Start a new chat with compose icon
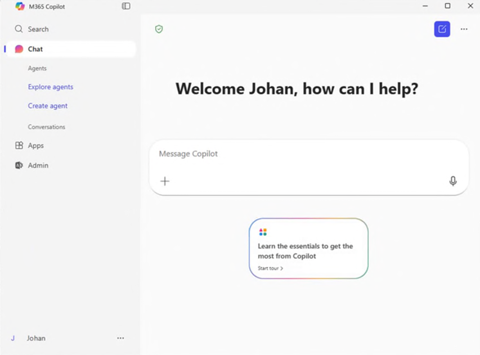Image resolution: width=480 pixels, height=355 pixels. tap(442, 29)
